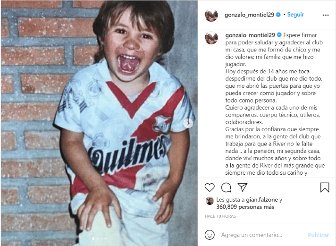Select the first carousel dot indicator
Image resolution: width=336 pixels, height=246 pixels.
(93, 238)
